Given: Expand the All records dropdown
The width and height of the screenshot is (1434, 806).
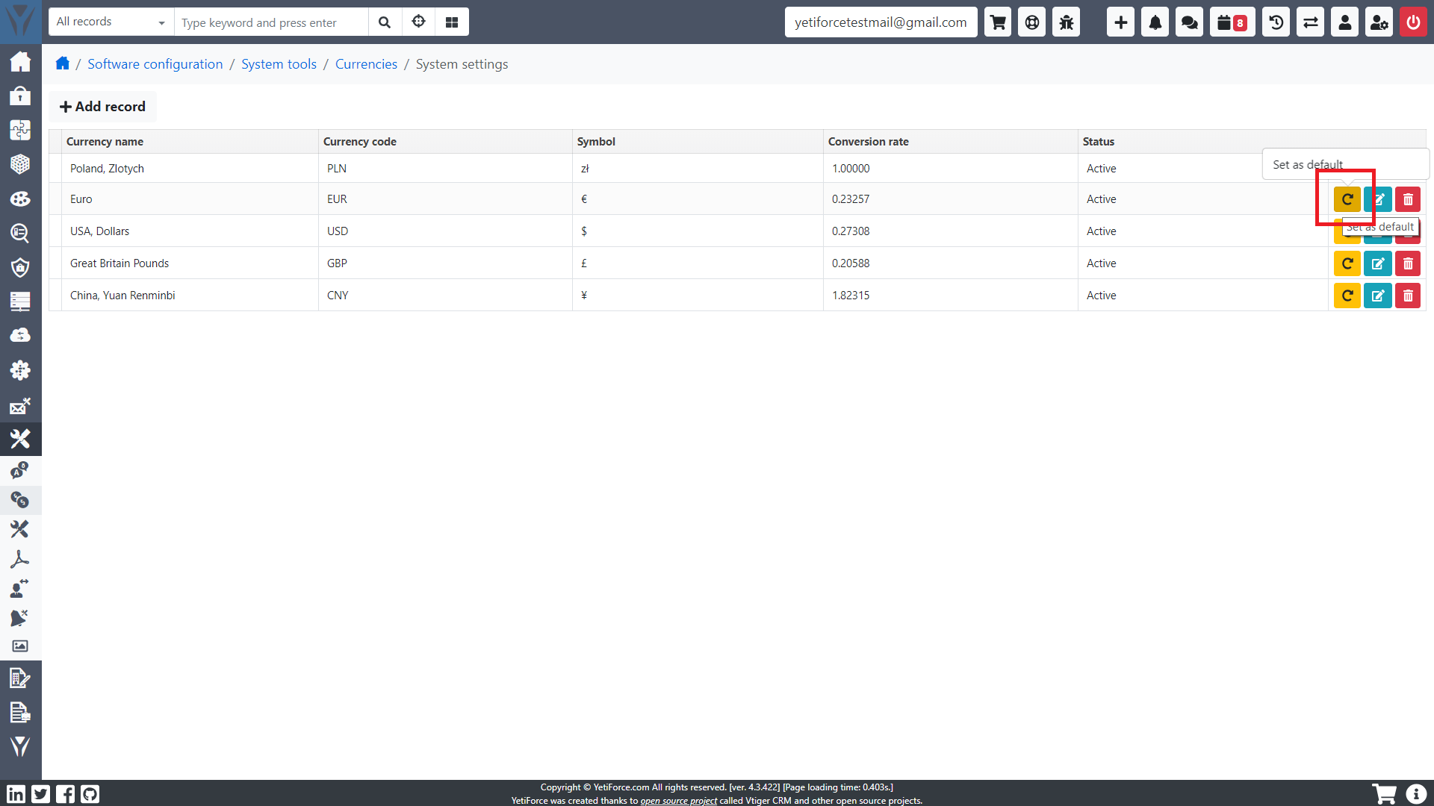Looking at the screenshot, I should (111, 22).
